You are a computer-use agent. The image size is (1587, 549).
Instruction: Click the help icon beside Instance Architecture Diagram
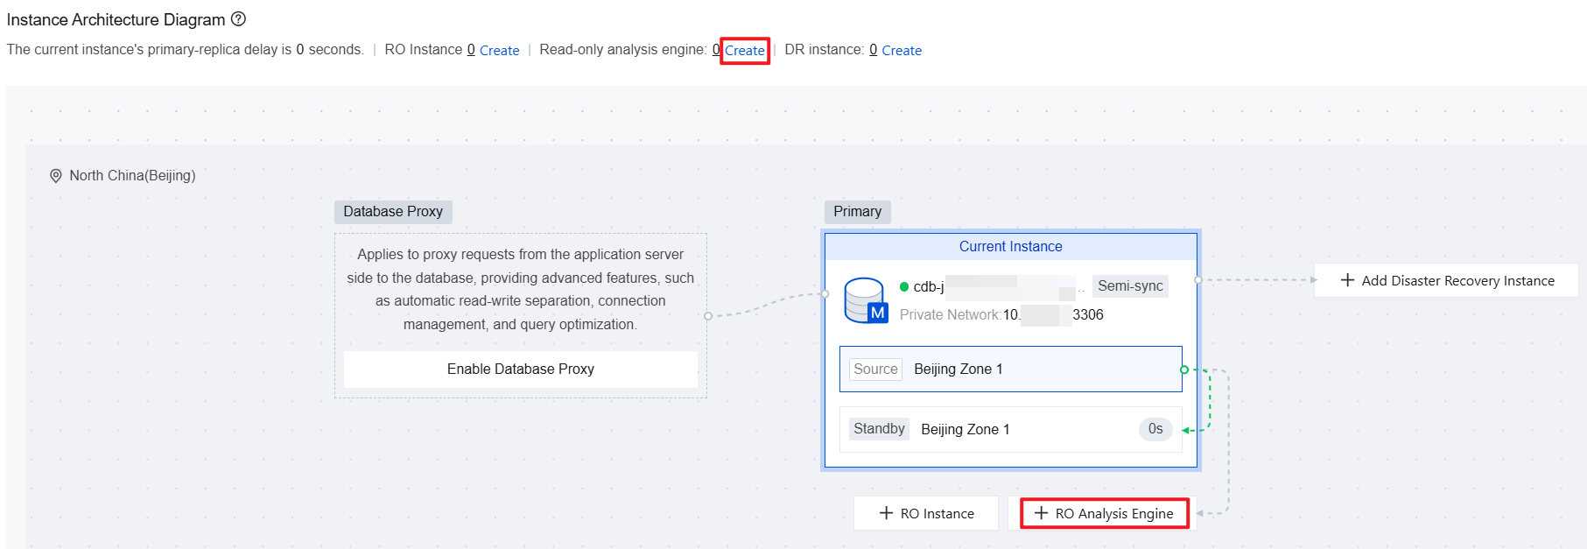pyautogui.click(x=238, y=19)
